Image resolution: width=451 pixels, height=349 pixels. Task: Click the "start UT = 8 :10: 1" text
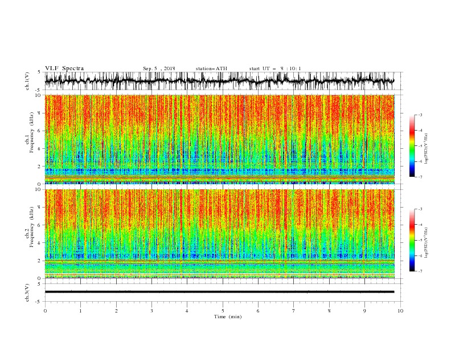pyautogui.click(x=275, y=68)
